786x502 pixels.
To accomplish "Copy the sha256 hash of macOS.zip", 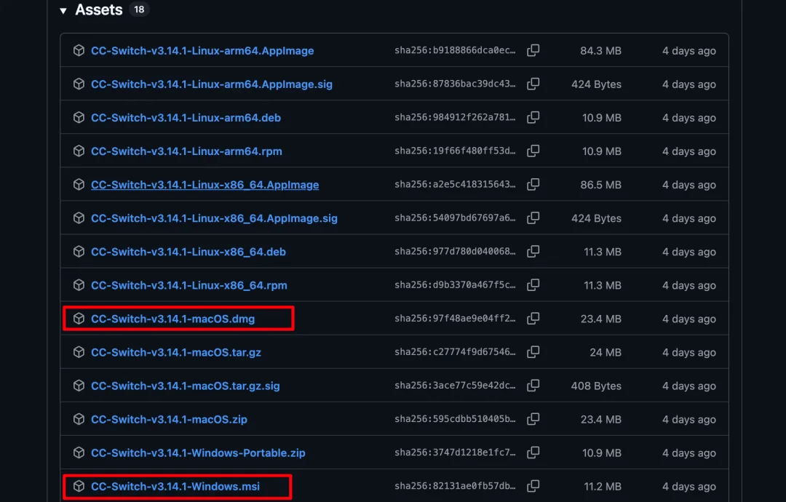I will pyautogui.click(x=533, y=419).
